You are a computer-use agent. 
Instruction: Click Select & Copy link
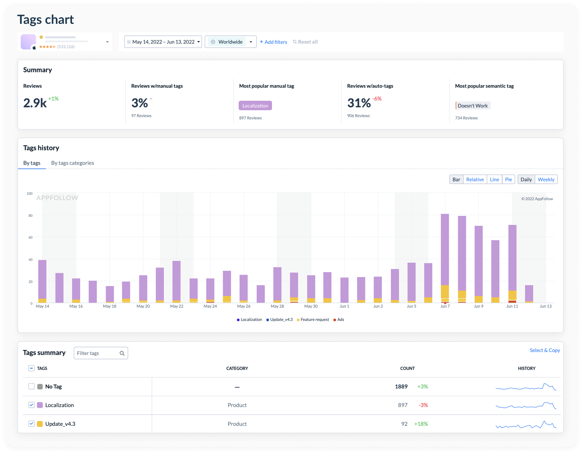545,350
